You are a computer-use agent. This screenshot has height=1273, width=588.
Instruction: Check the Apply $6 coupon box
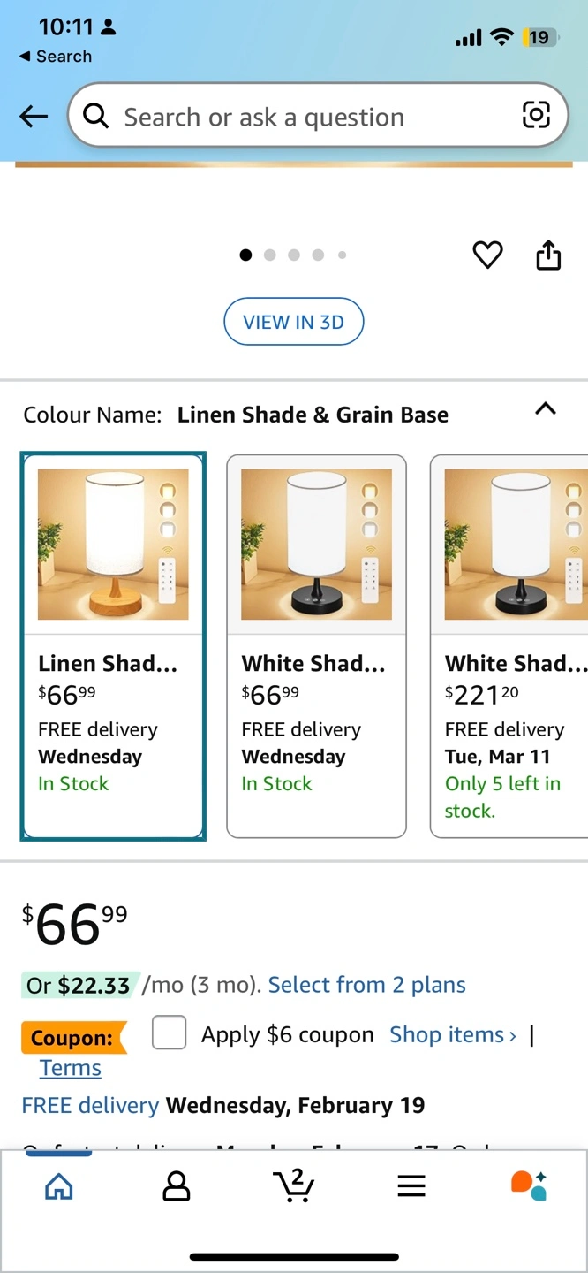pos(169,1033)
